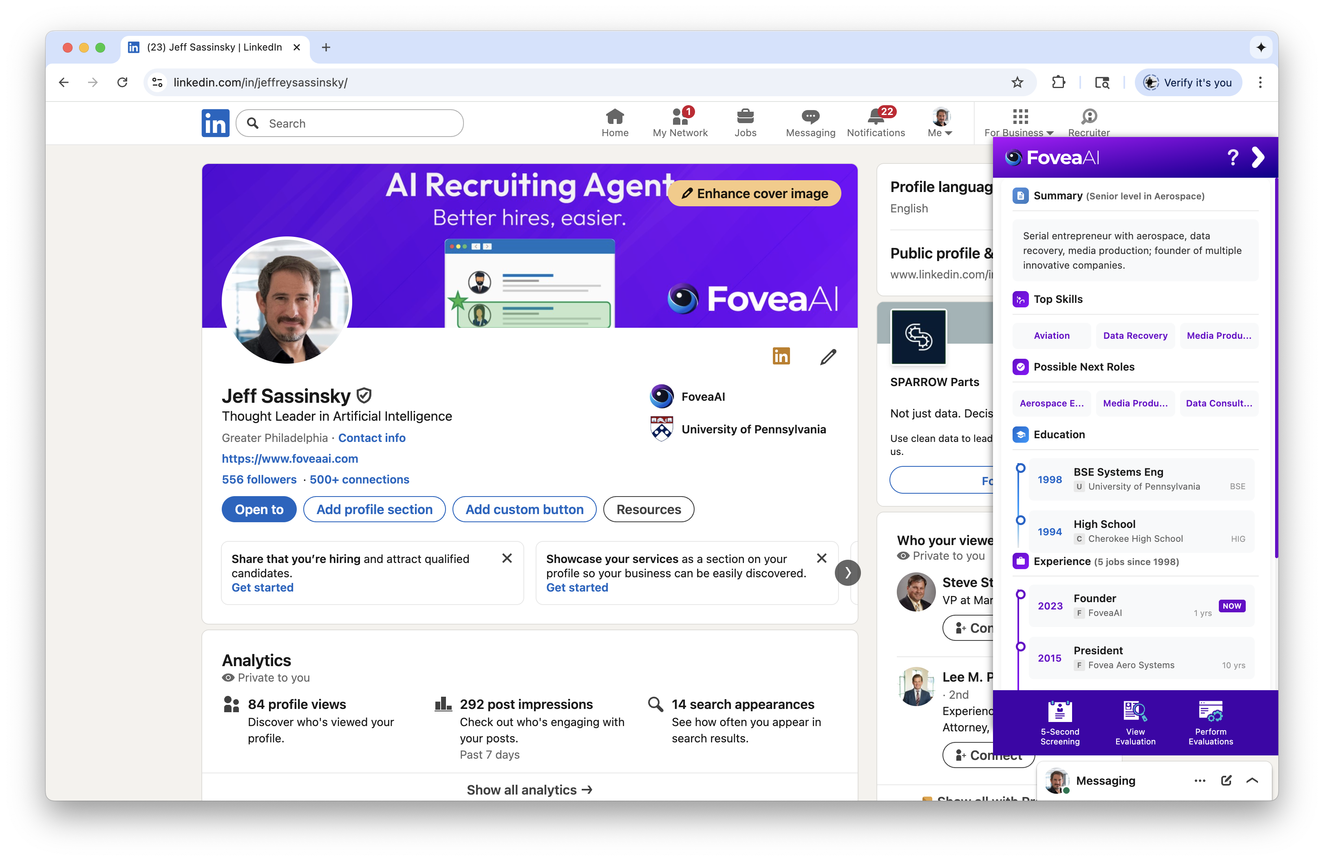This screenshot has height=861, width=1324.
Task: Click Get started under hiring card
Action: (x=262, y=588)
